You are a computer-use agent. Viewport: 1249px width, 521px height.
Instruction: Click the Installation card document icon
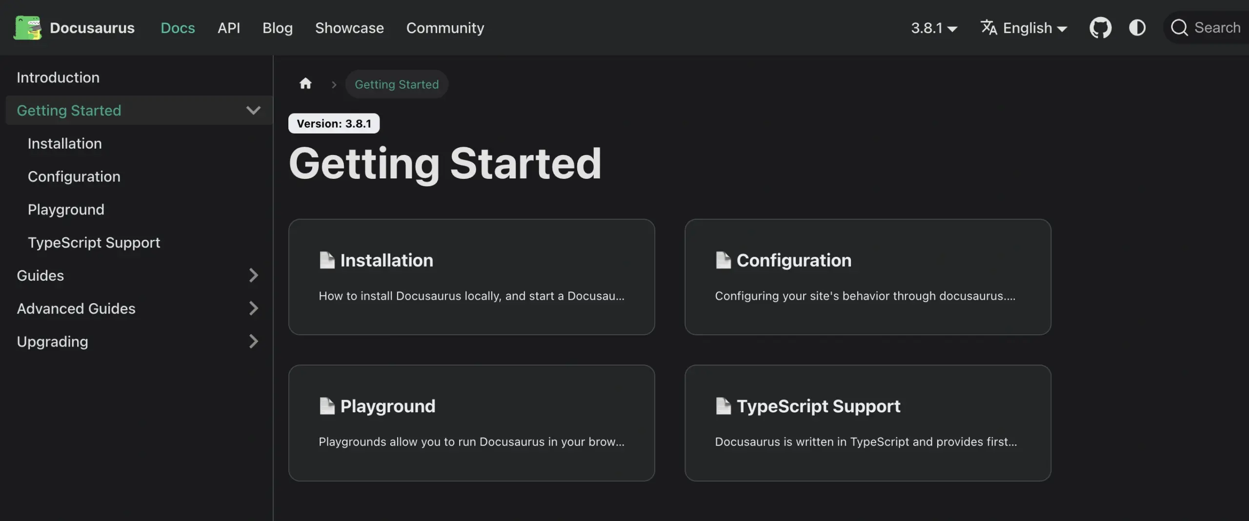pyautogui.click(x=327, y=260)
